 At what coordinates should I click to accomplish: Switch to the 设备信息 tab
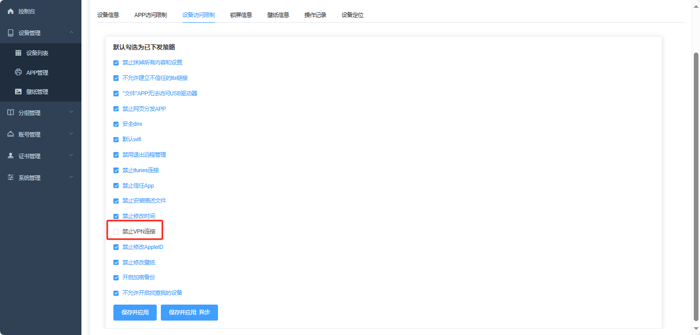[x=108, y=15]
